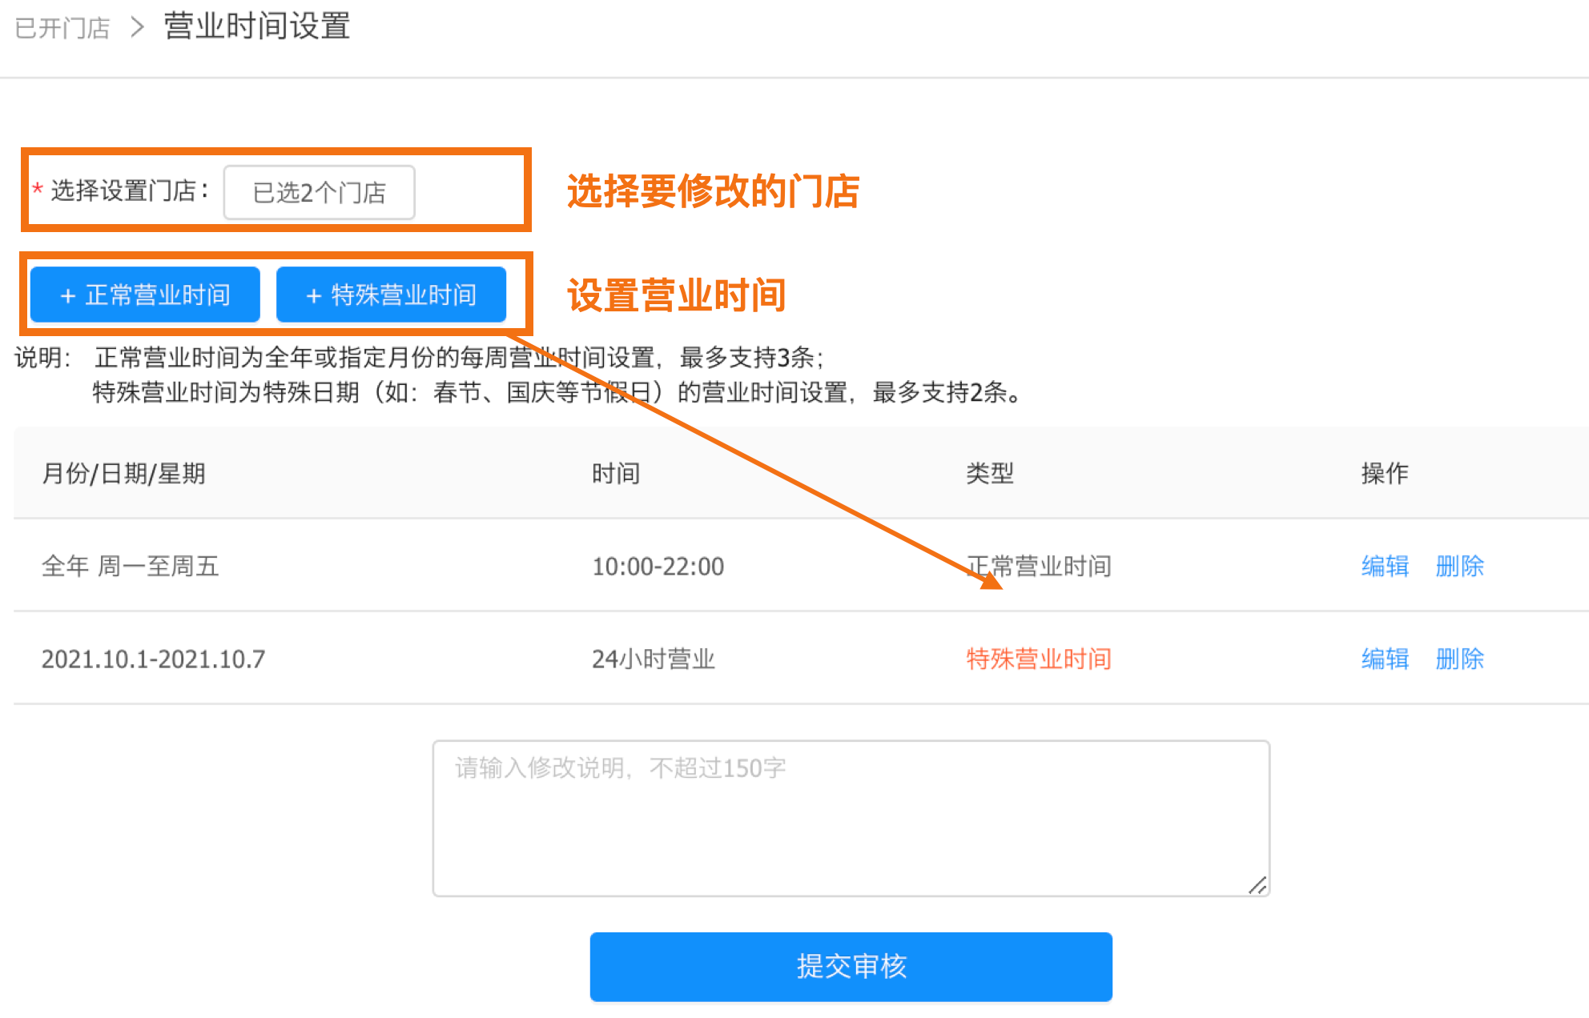Delete the 全年 周一至周五 row
Image resolution: width=1589 pixels, height=1018 pixels.
1459,566
